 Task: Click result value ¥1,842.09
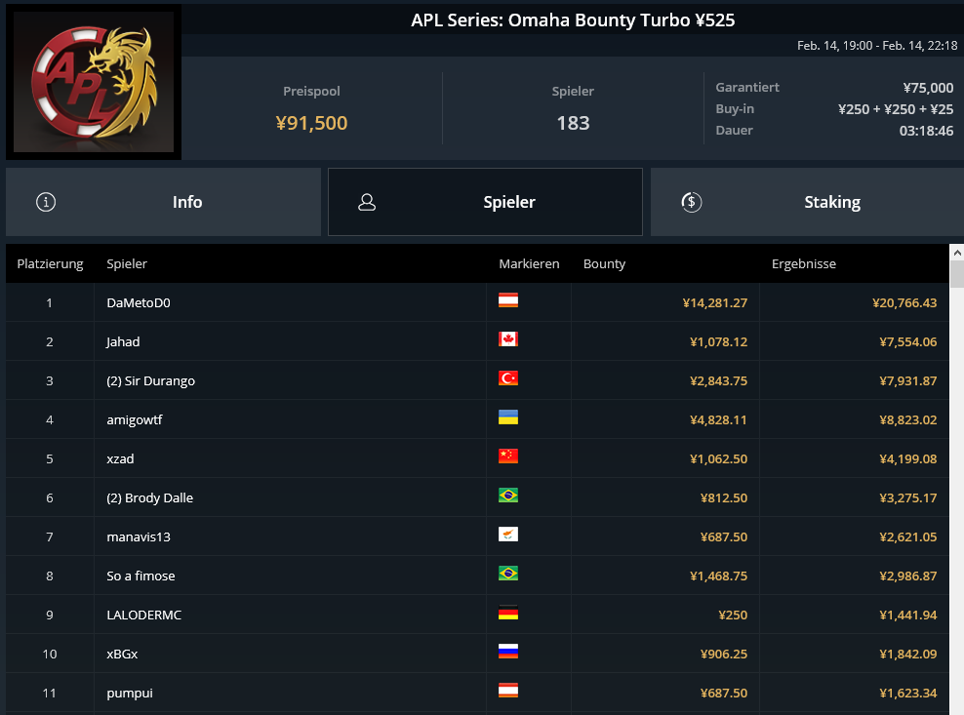click(908, 655)
